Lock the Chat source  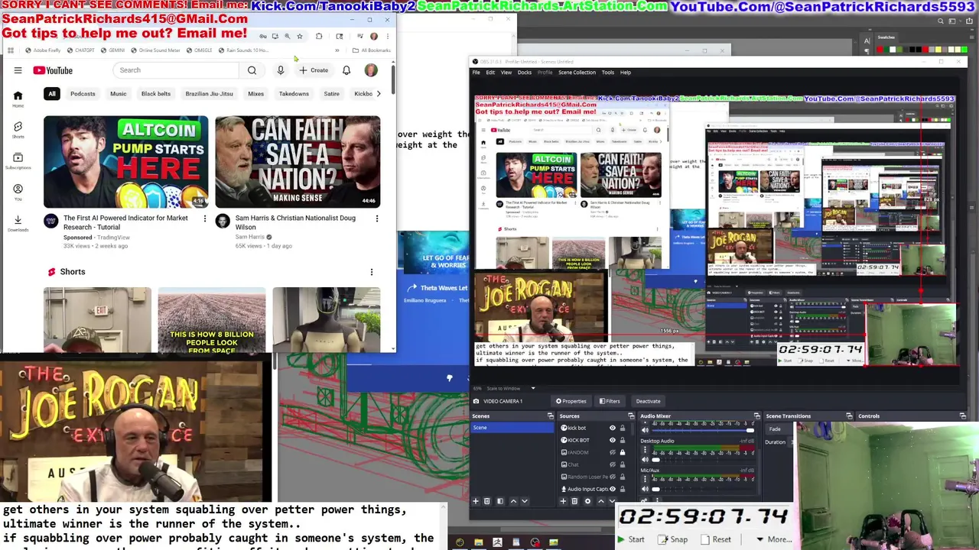[x=623, y=464]
